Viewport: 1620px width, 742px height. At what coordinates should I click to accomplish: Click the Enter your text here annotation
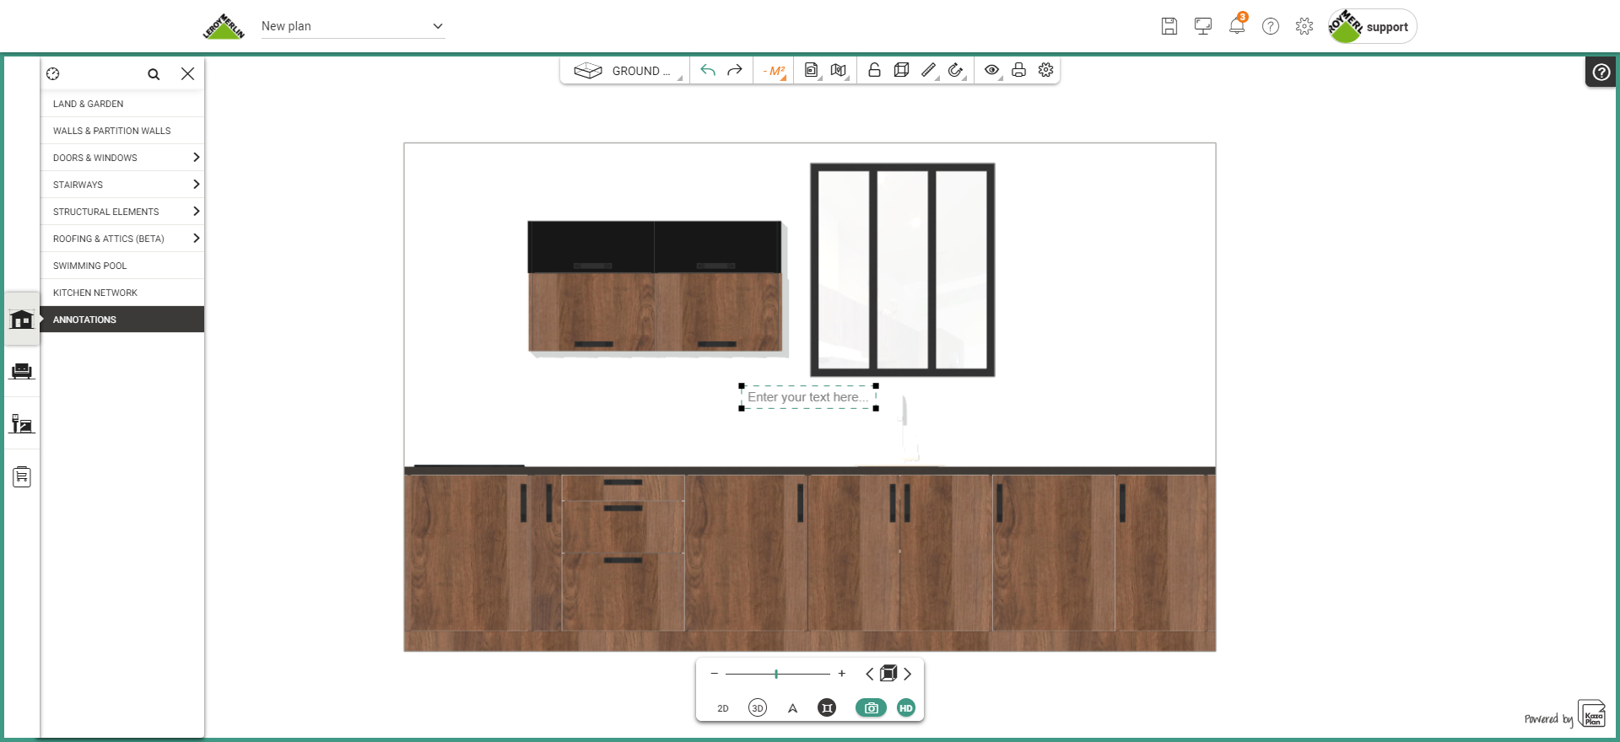pos(808,397)
